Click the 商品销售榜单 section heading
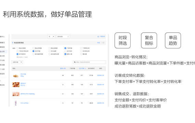 pyautogui.click(x=19, y=43)
